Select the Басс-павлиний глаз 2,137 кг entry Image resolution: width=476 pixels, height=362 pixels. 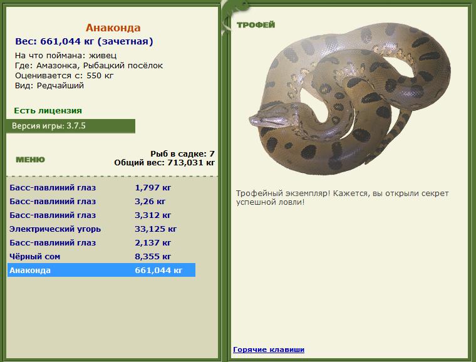(101, 243)
